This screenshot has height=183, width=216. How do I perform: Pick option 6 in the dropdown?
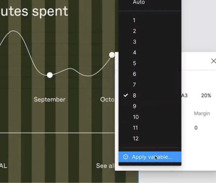(x=134, y=74)
